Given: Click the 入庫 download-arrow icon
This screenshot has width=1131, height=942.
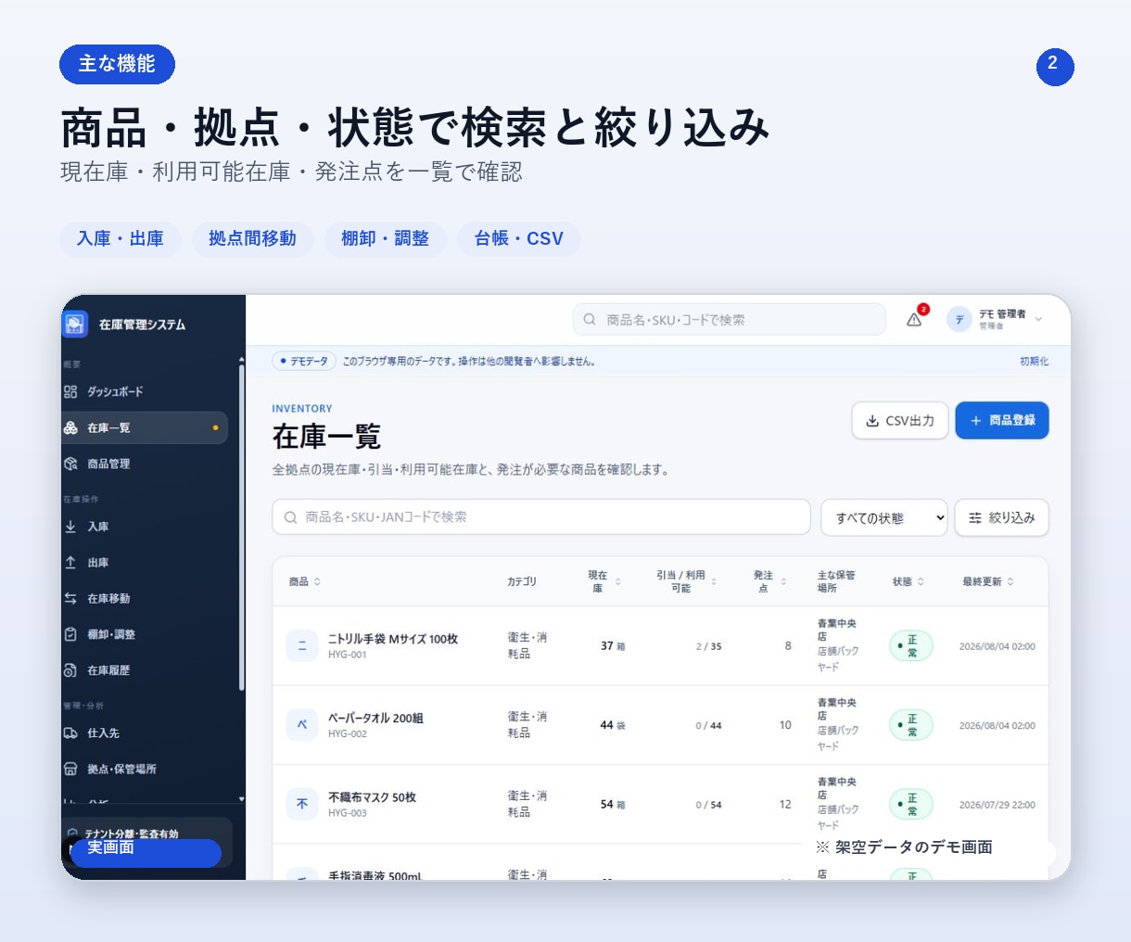Looking at the screenshot, I should 70,527.
